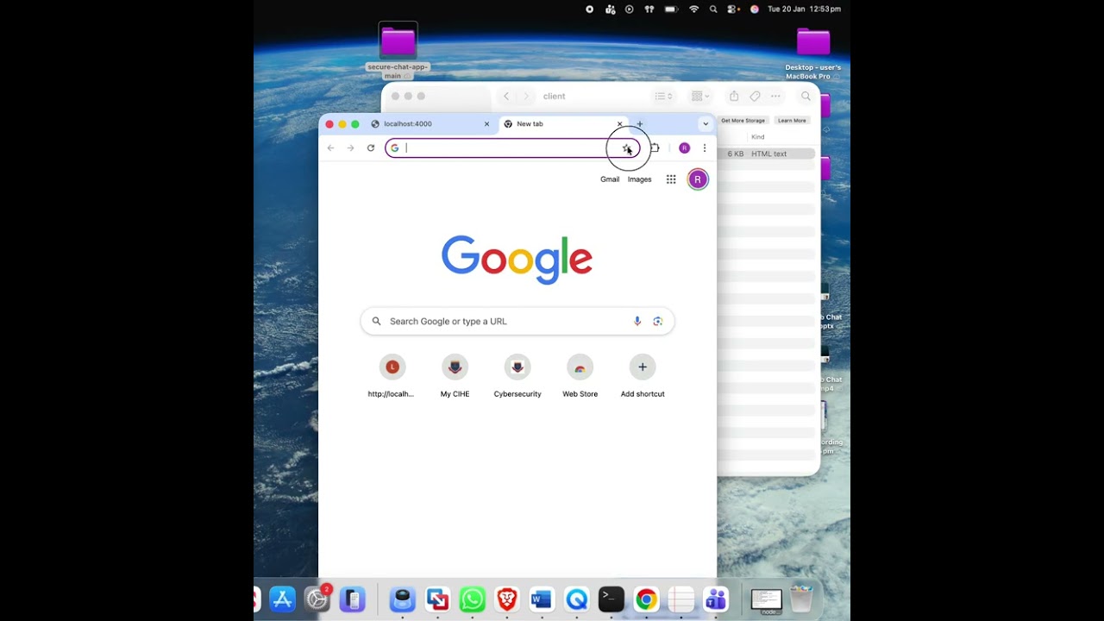Viewport: 1104px width, 621px height.
Task: Click Learn More in Finder
Action: click(792, 121)
